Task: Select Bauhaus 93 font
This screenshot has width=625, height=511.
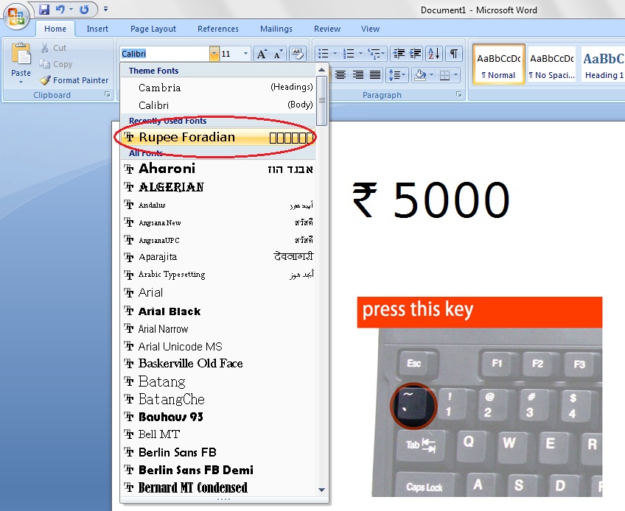Action: 218,417
